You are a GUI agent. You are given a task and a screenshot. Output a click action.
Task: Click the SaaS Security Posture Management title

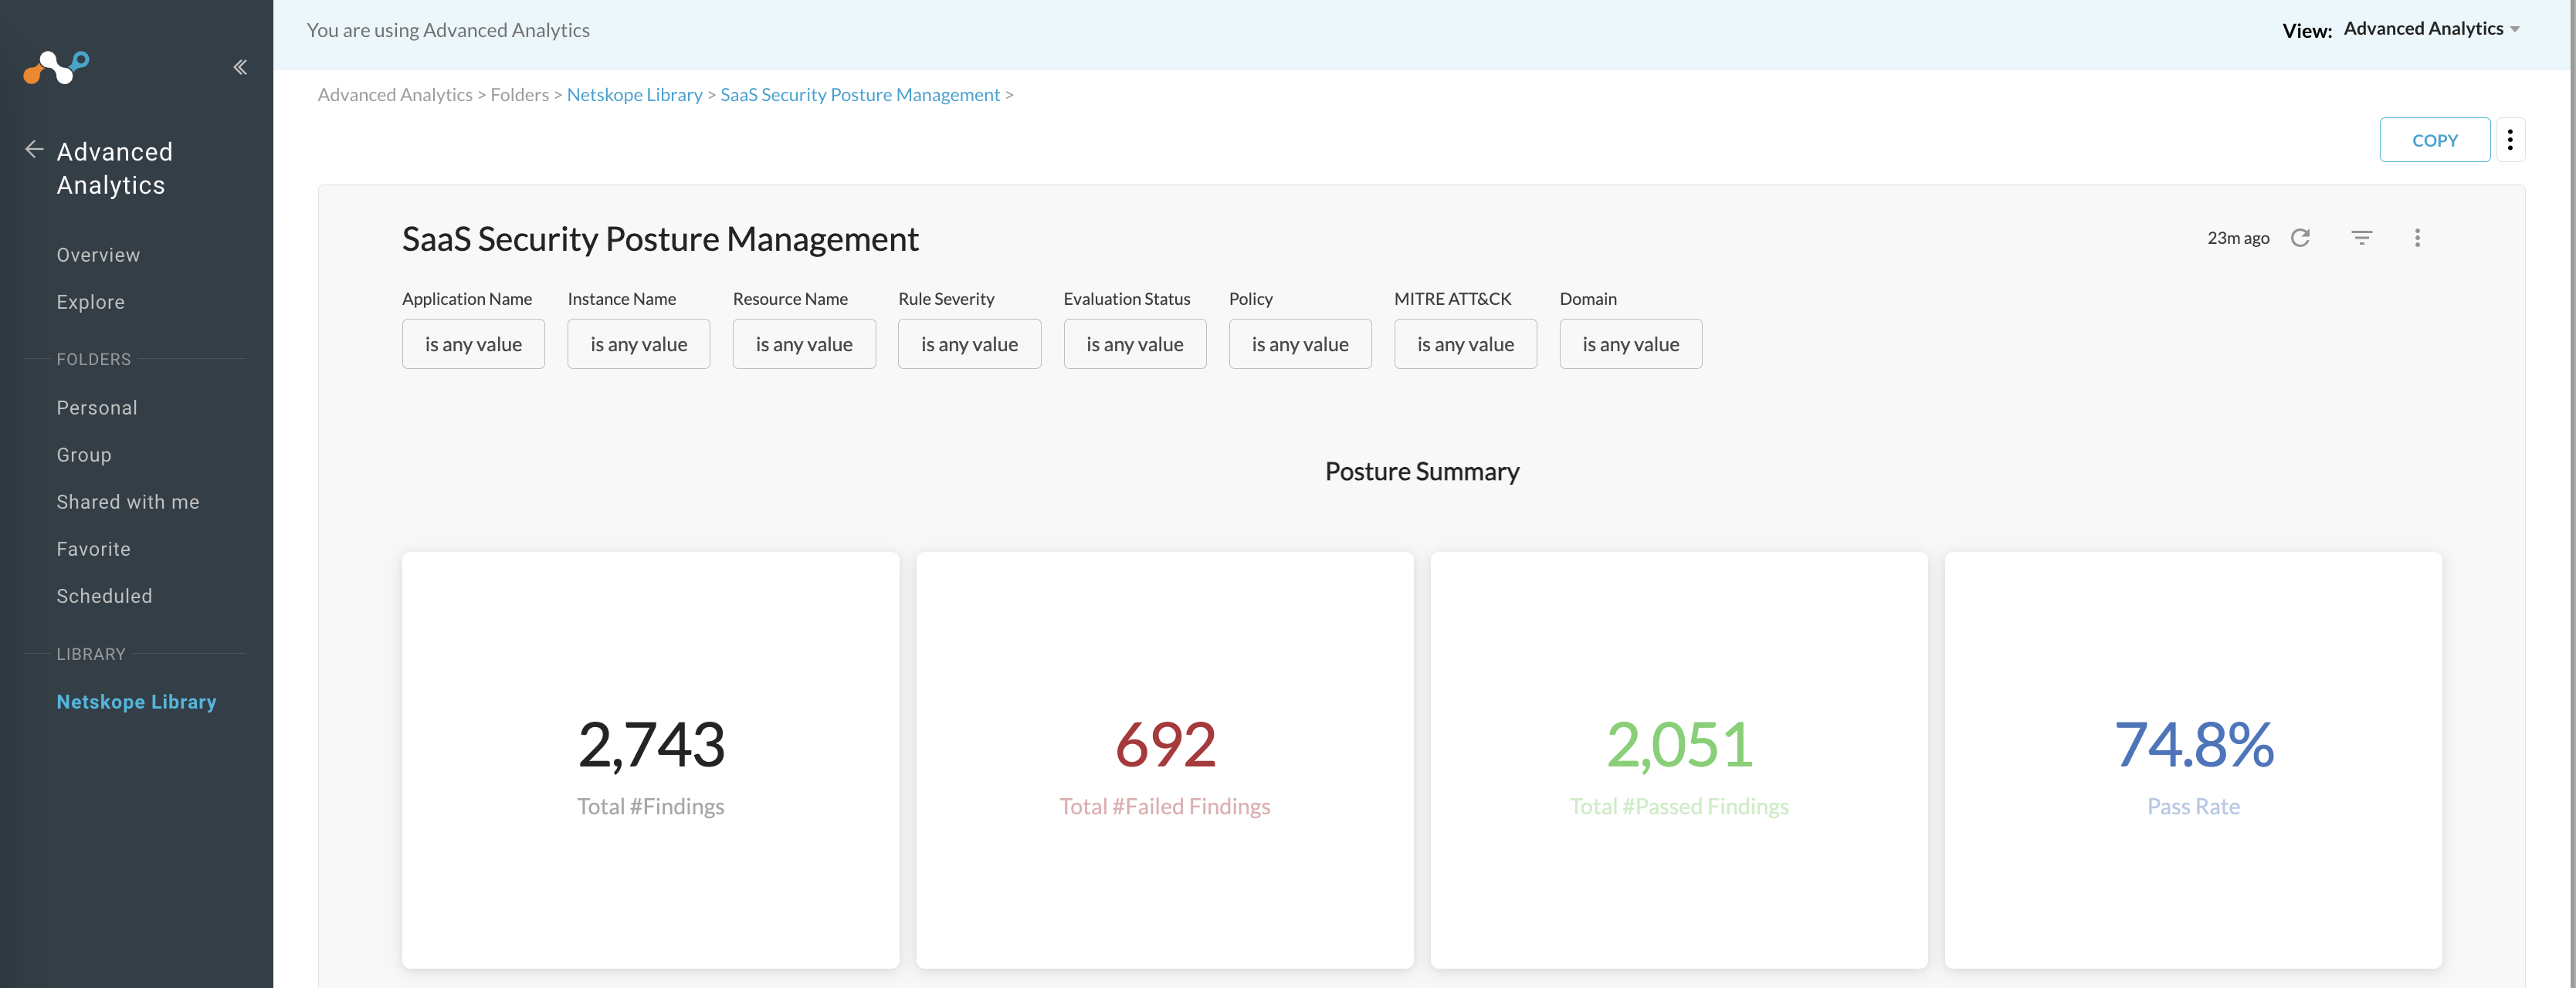pyautogui.click(x=660, y=239)
